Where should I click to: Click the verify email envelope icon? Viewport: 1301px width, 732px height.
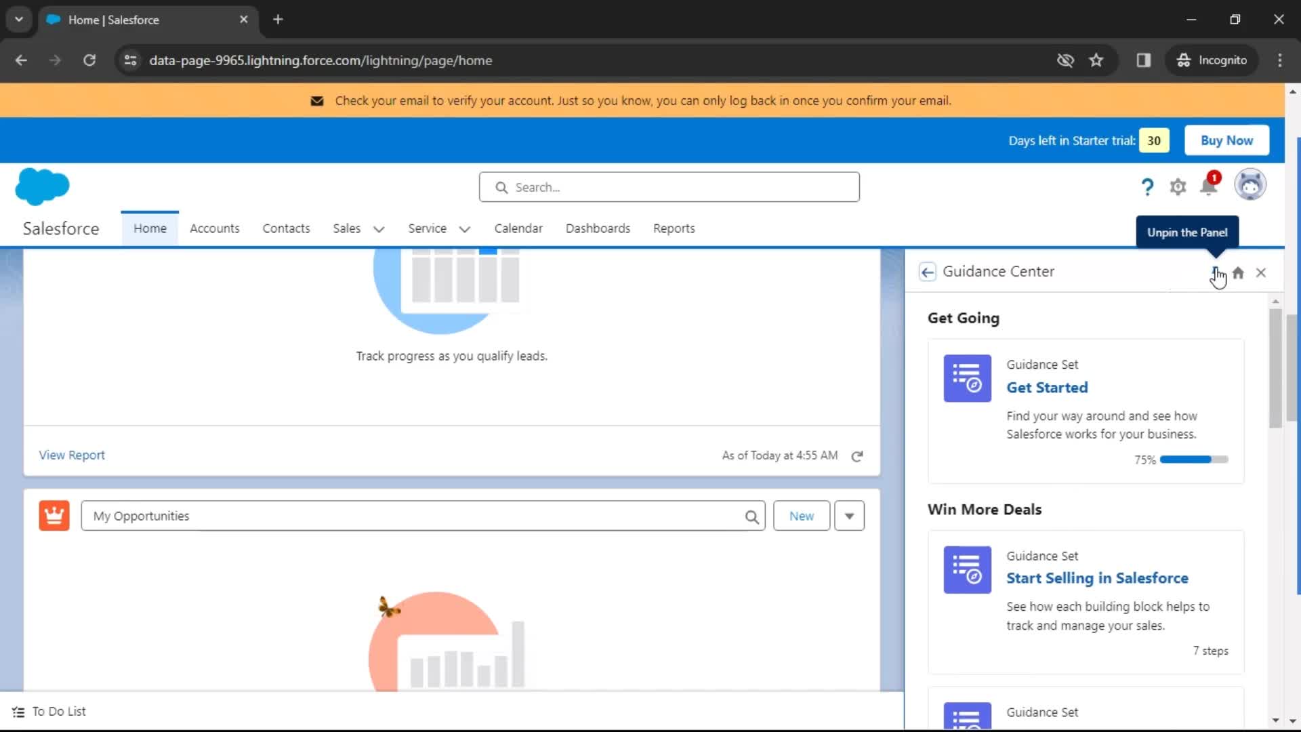(x=316, y=101)
